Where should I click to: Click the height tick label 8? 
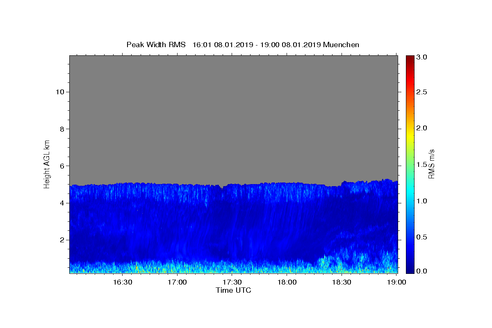pos(61,129)
